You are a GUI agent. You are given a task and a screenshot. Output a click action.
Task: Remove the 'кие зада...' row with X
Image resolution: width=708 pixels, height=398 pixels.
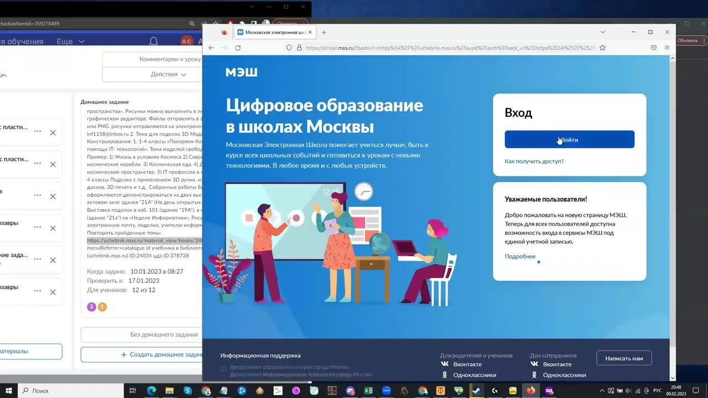click(x=53, y=260)
